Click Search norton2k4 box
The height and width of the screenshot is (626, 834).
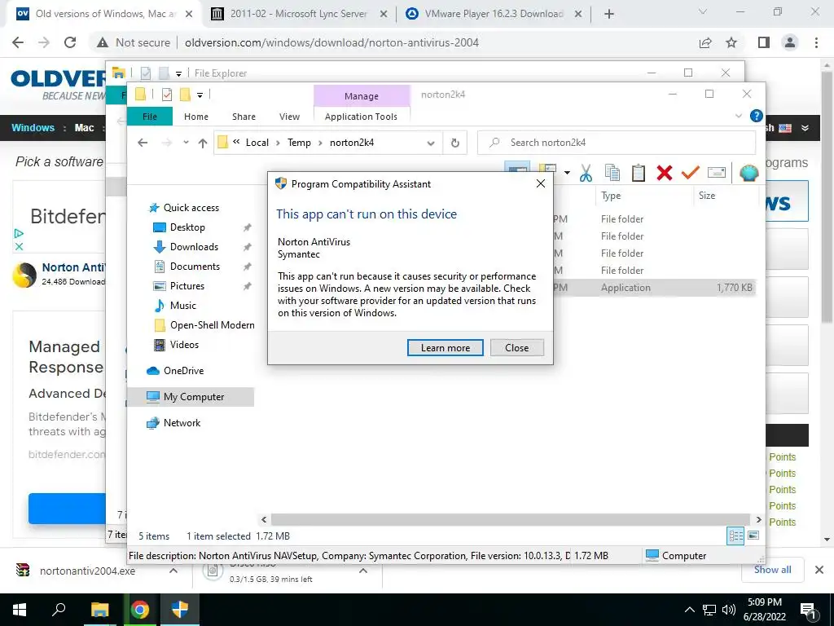[x=617, y=143]
